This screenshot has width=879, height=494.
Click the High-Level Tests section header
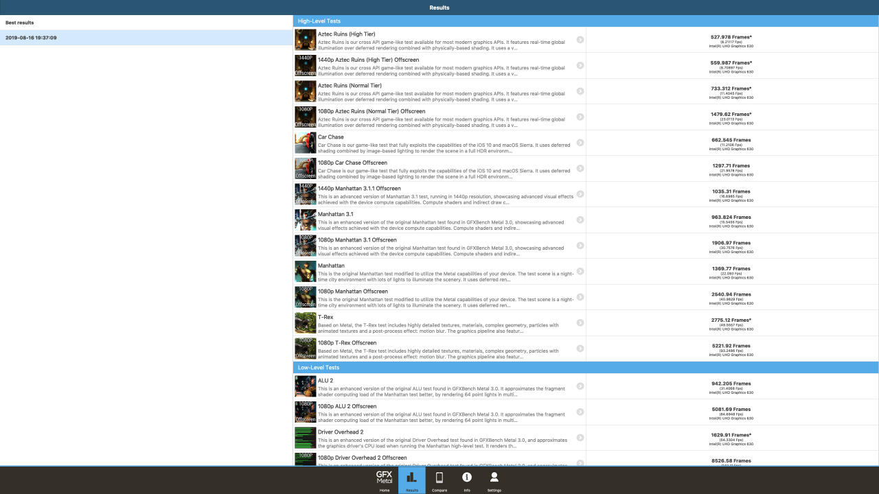[x=586, y=21]
